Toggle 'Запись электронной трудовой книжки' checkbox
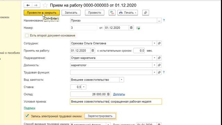Screen dimensions: 222x125 [x=27, y=116]
